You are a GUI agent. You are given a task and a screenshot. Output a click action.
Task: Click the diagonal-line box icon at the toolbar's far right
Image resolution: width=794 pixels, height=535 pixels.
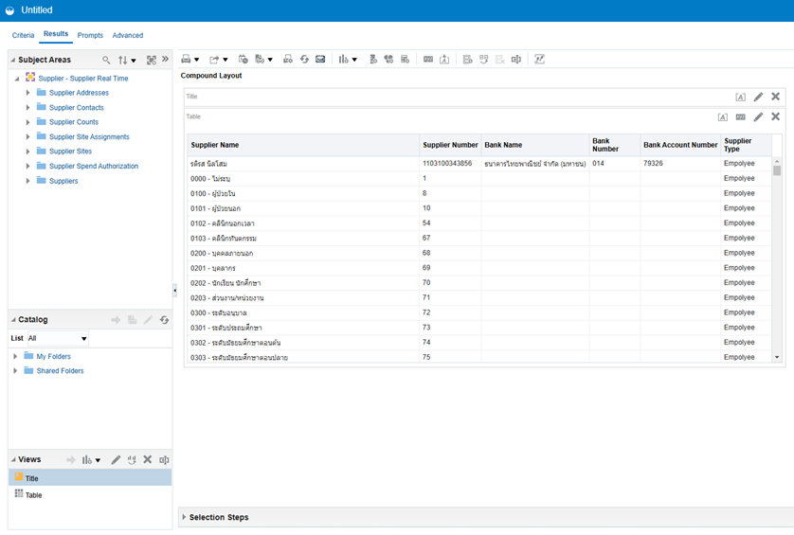coord(540,60)
